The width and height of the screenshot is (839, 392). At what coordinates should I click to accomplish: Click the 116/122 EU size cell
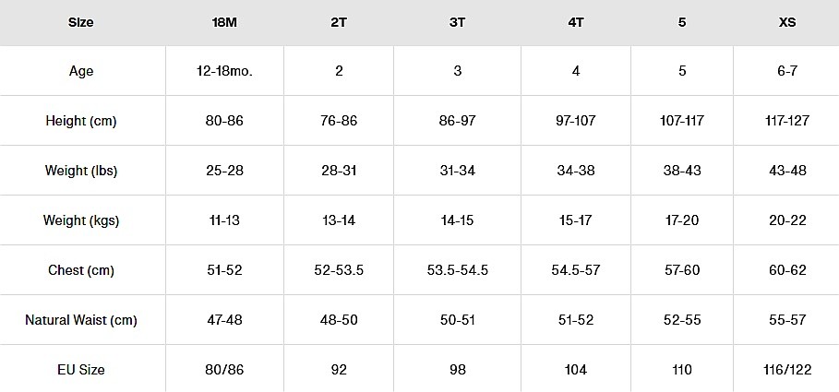786,370
